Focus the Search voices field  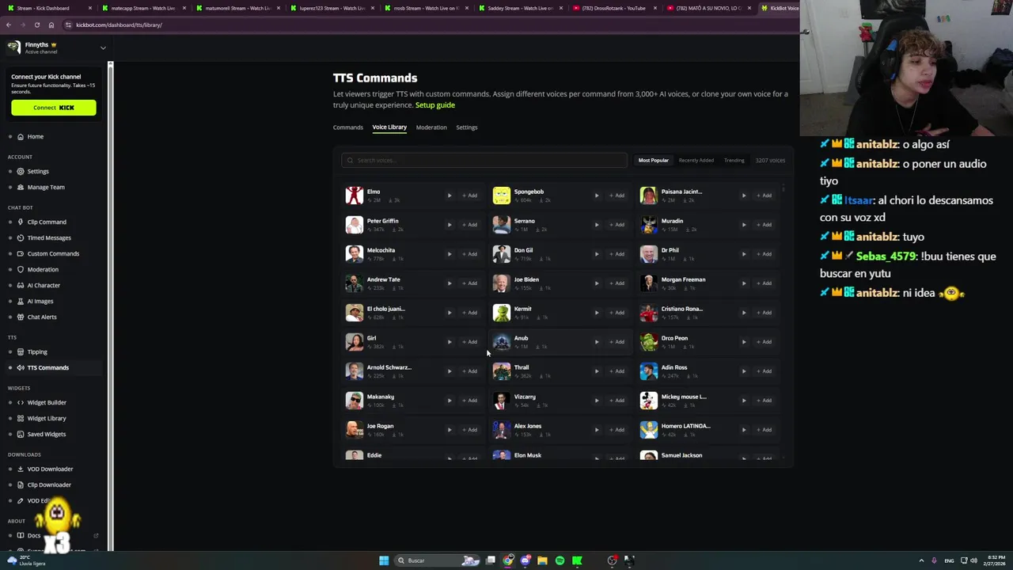(484, 161)
